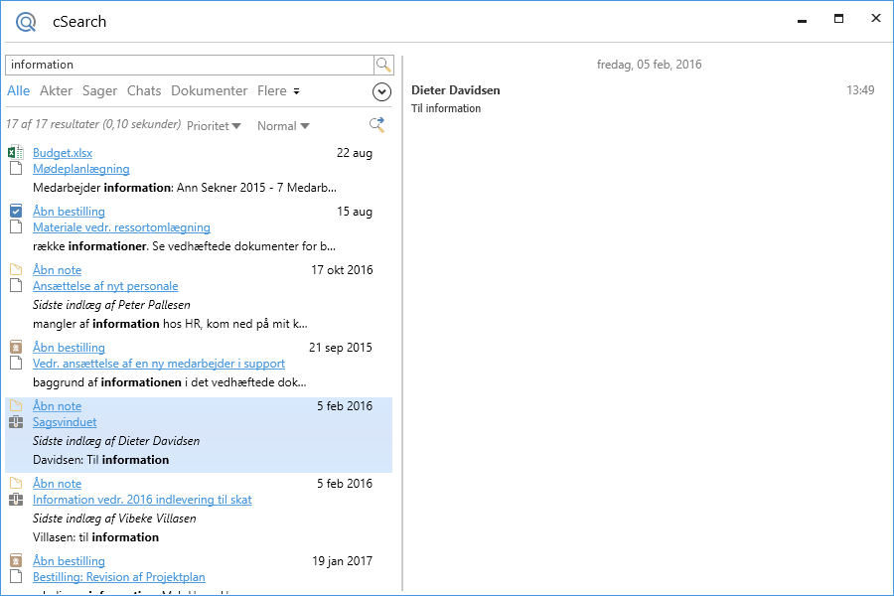Image resolution: width=894 pixels, height=596 pixels.
Task: Click the refresh search icon
Action: click(376, 125)
